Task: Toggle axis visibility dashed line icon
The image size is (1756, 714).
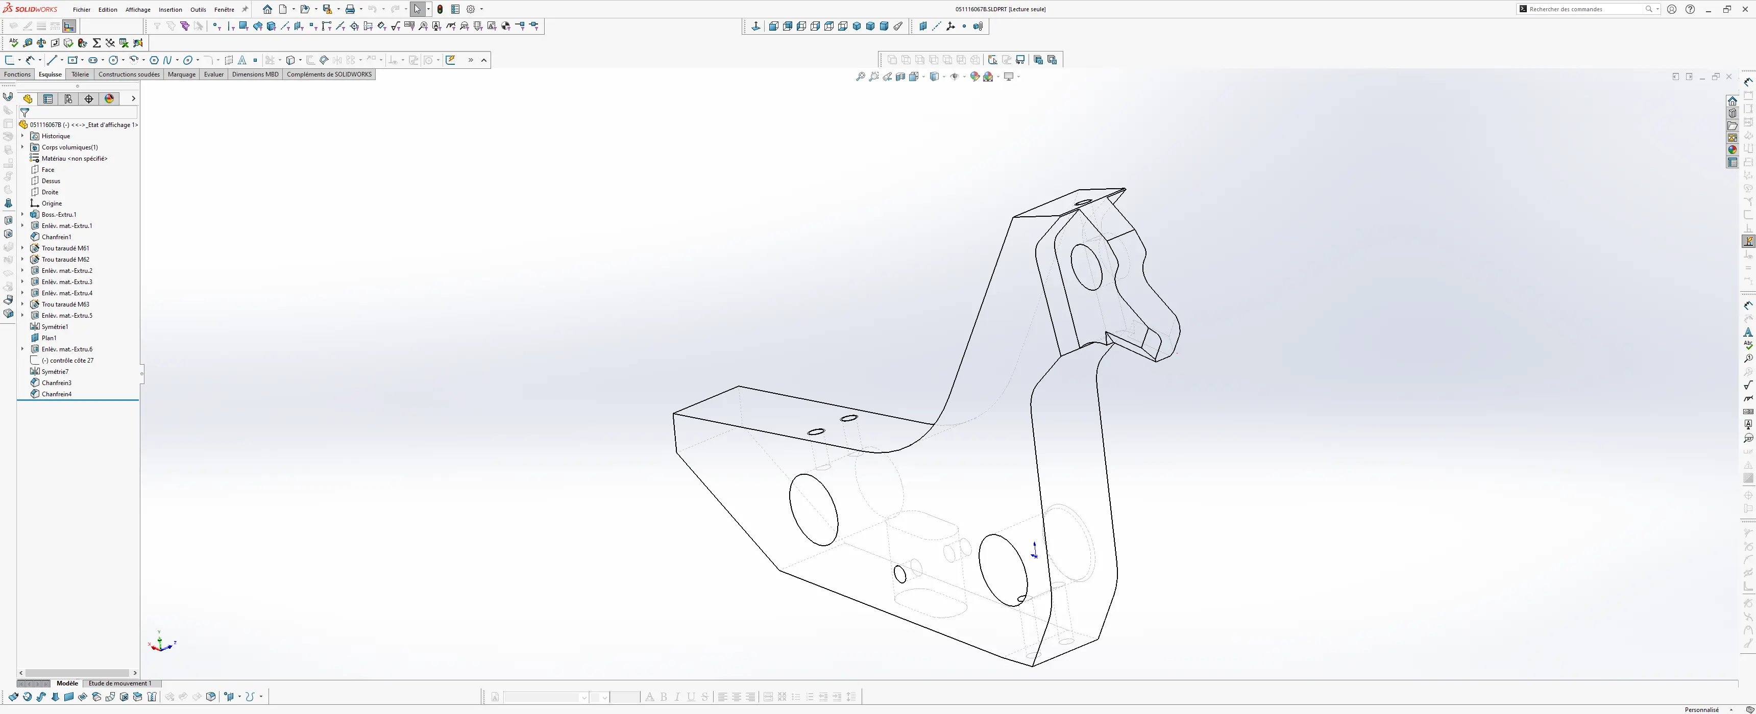Action: [x=937, y=26]
